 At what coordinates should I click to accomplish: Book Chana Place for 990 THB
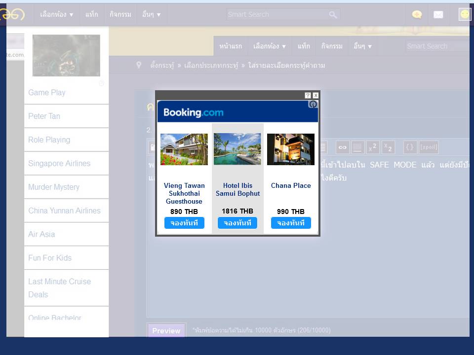pos(291,223)
